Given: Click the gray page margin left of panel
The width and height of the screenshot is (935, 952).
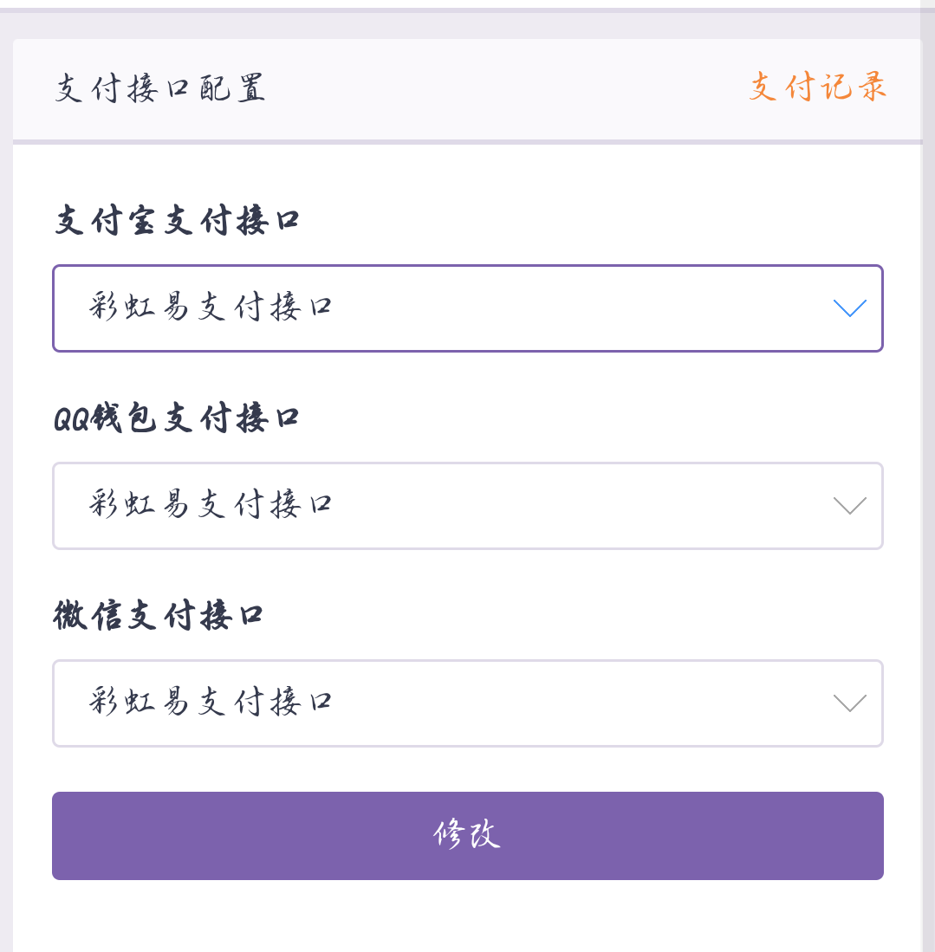Looking at the screenshot, I should click(x=6, y=520).
